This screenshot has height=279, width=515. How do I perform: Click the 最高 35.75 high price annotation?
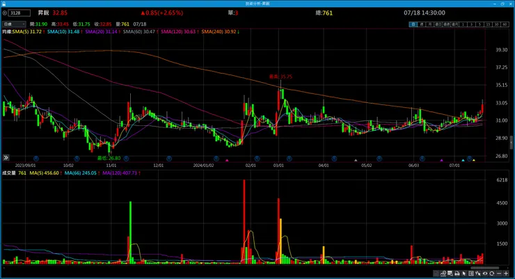point(280,77)
